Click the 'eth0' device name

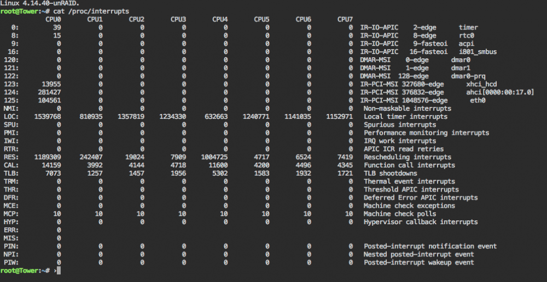[x=478, y=100]
